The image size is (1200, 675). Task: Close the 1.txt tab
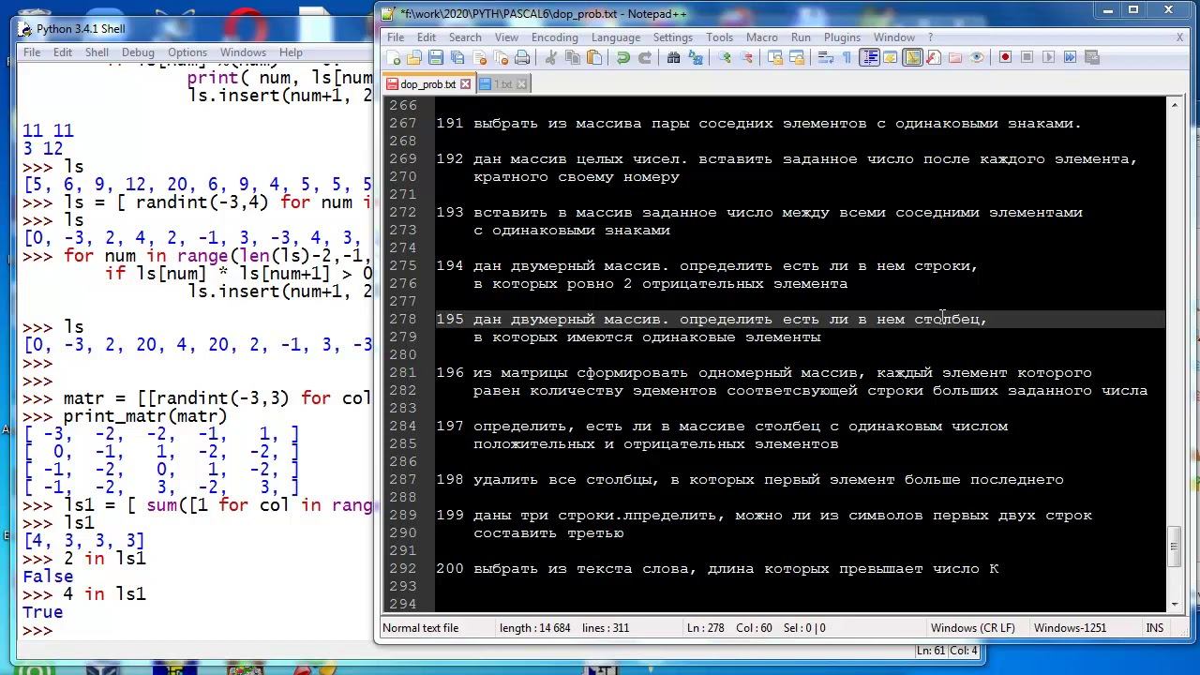click(x=522, y=84)
